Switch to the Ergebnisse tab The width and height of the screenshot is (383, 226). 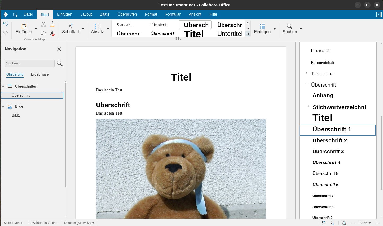40,74
